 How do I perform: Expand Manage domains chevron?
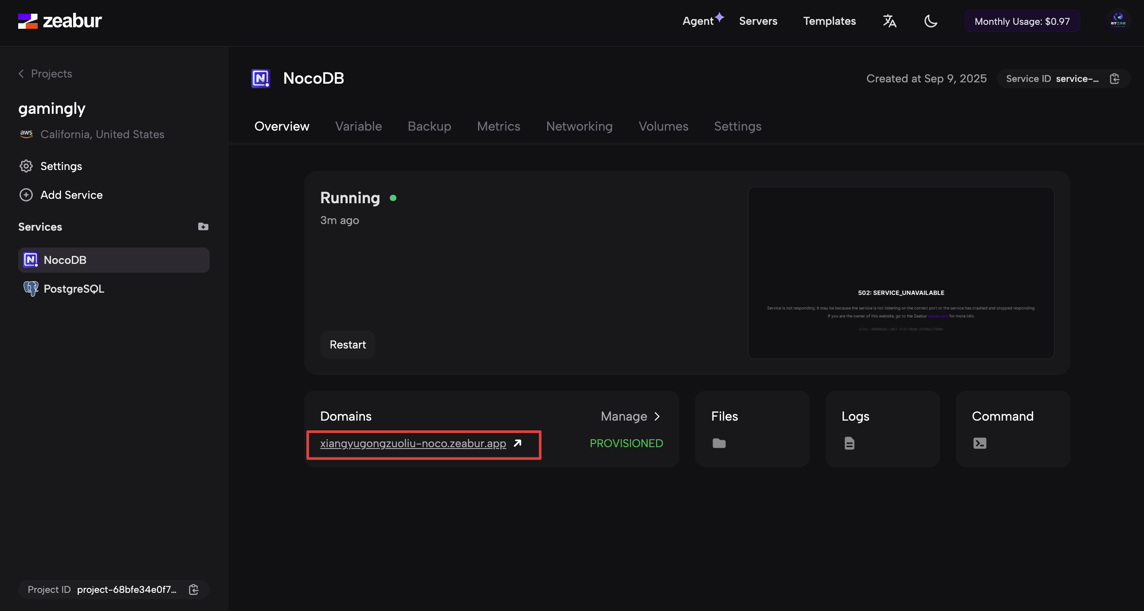[x=657, y=416]
